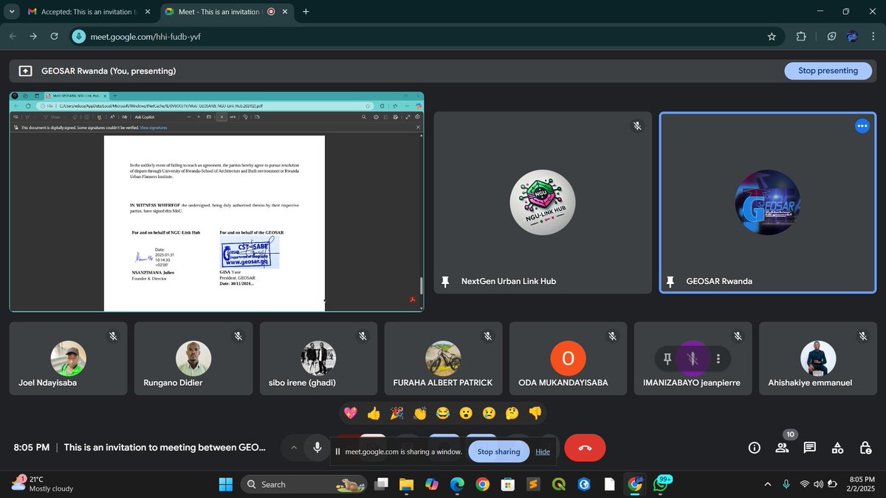Open Microsoft Edge from the taskbar
This screenshot has height=498, width=886.
click(457, 485)
